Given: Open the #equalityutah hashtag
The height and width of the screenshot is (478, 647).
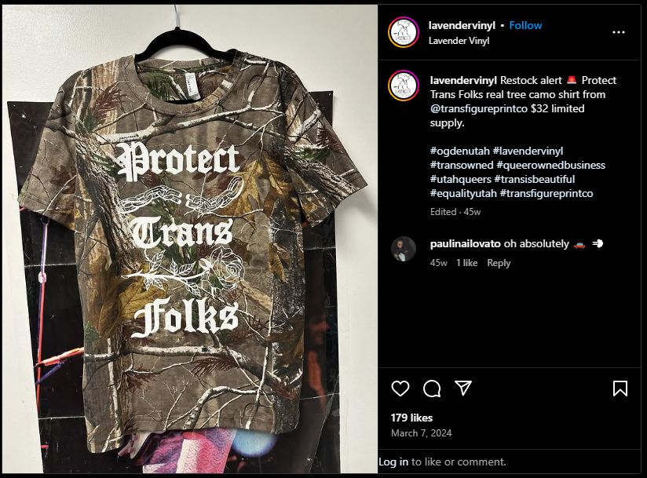Looking at the screenshot, I should (x=463, y=193).
